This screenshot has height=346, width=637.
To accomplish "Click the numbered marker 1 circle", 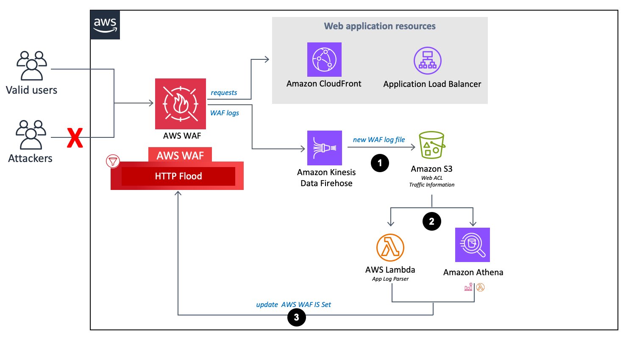I will click(x=380, y=163).
